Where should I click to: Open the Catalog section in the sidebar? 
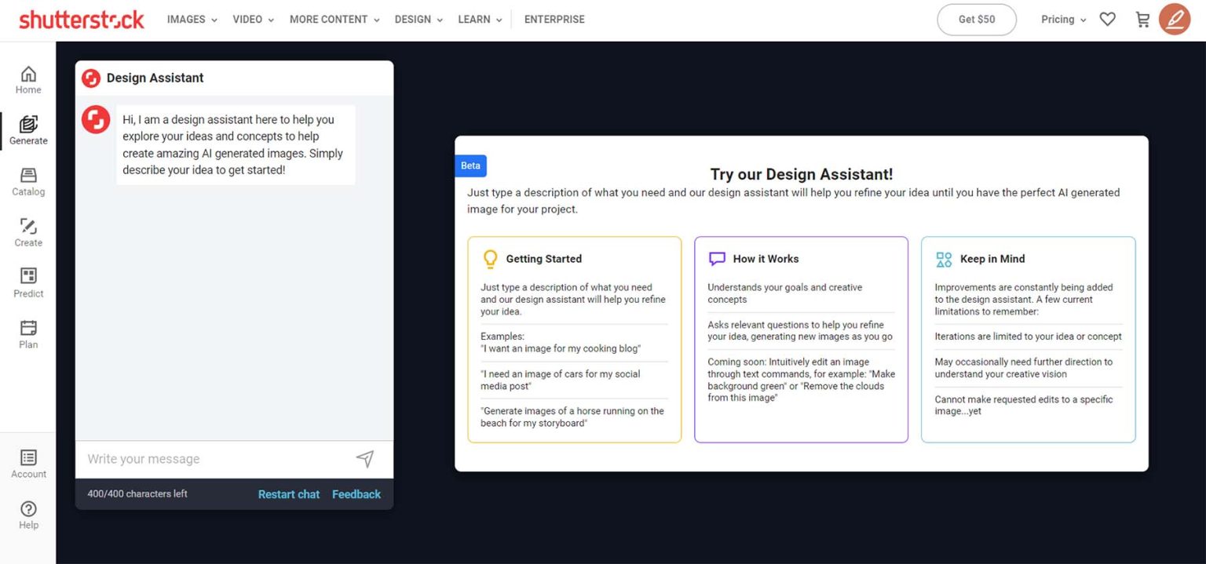coord(27,180)
